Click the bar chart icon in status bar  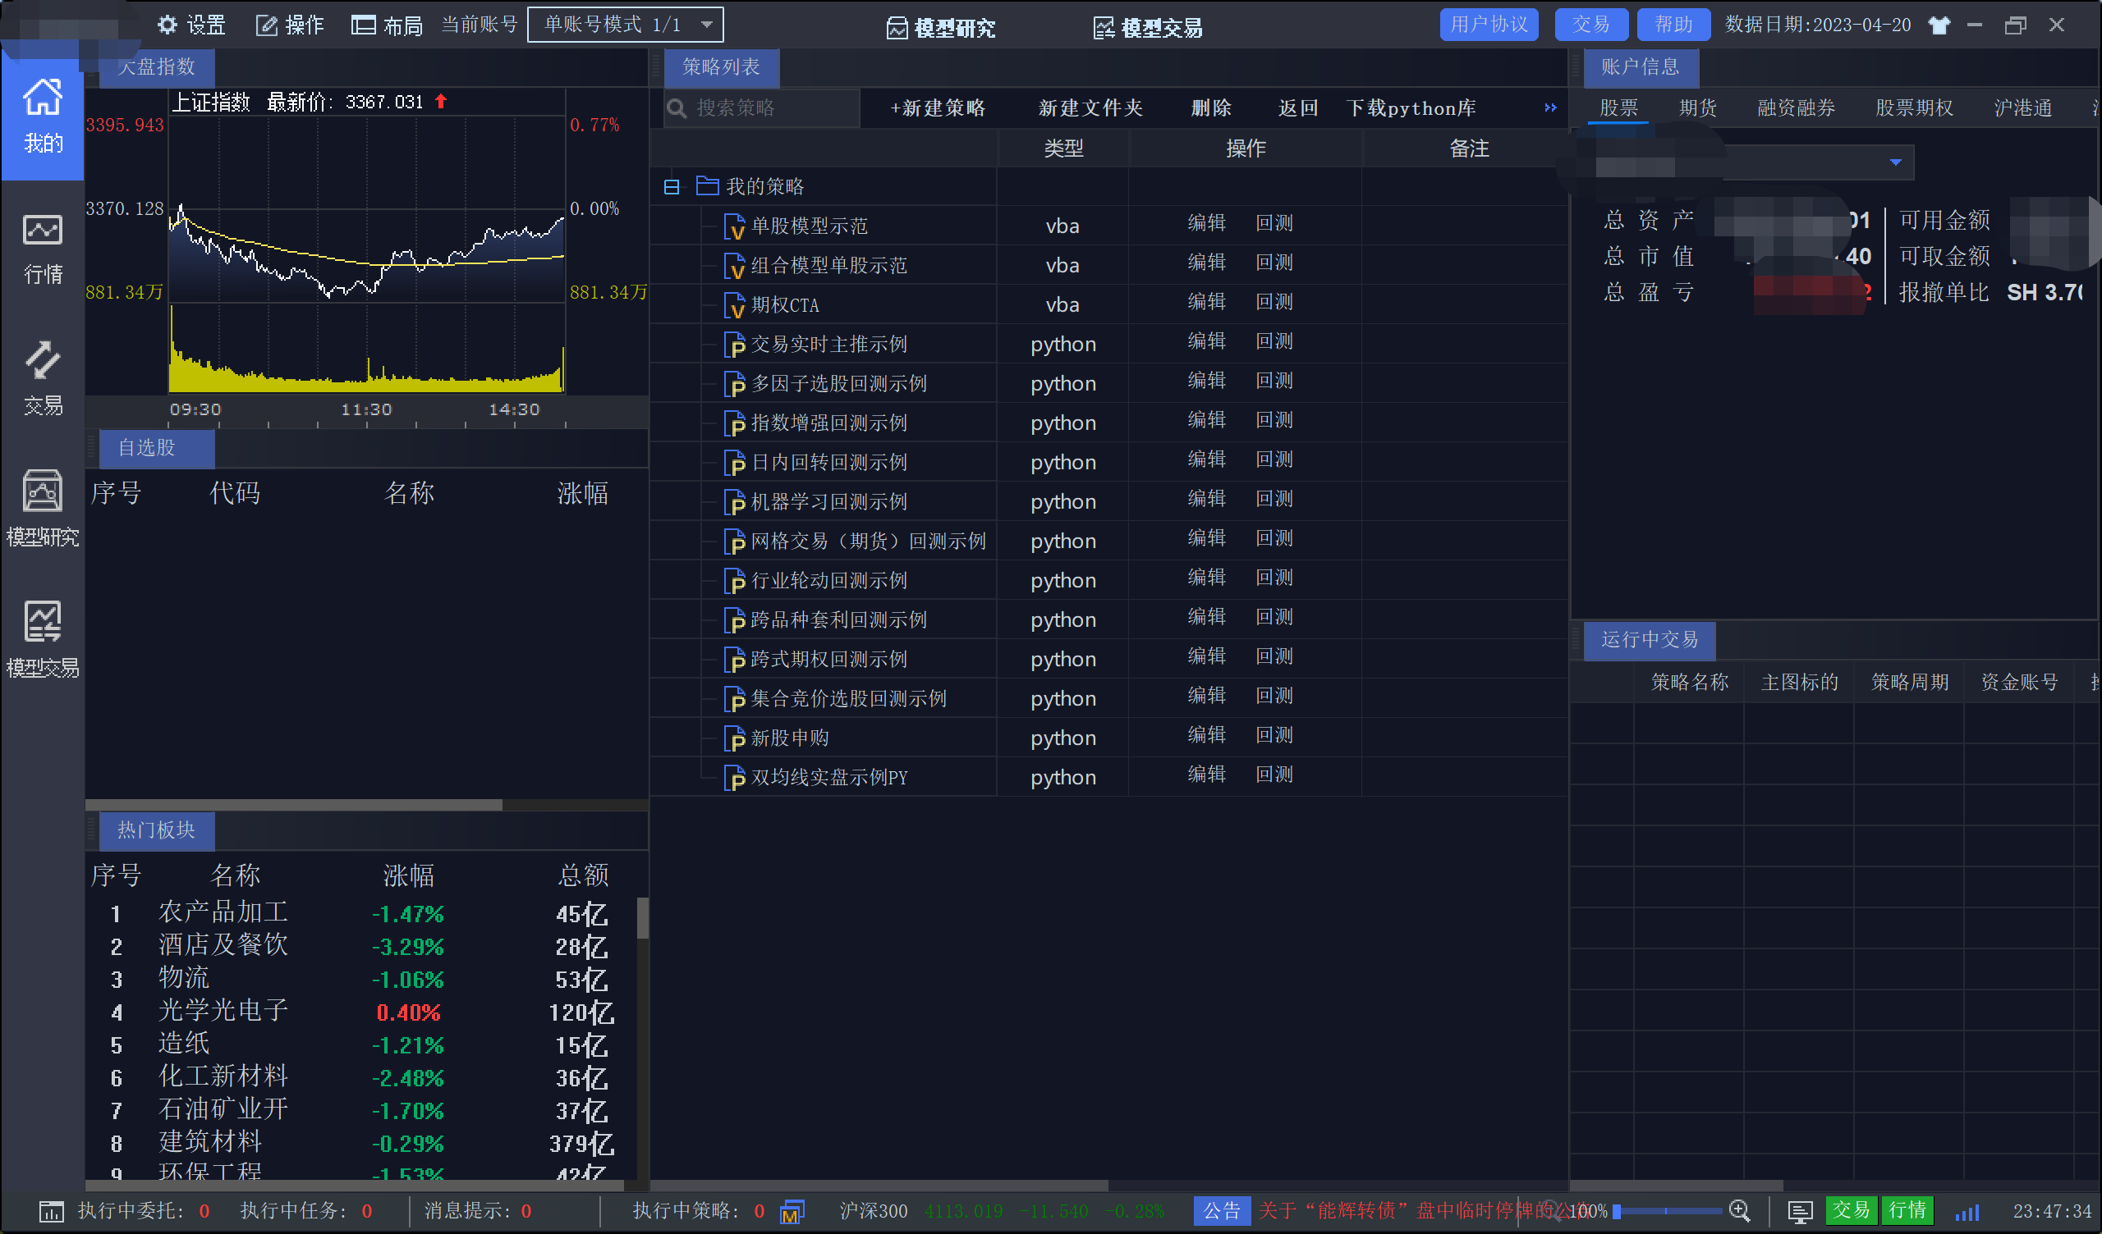click(x=51, y=1212)
